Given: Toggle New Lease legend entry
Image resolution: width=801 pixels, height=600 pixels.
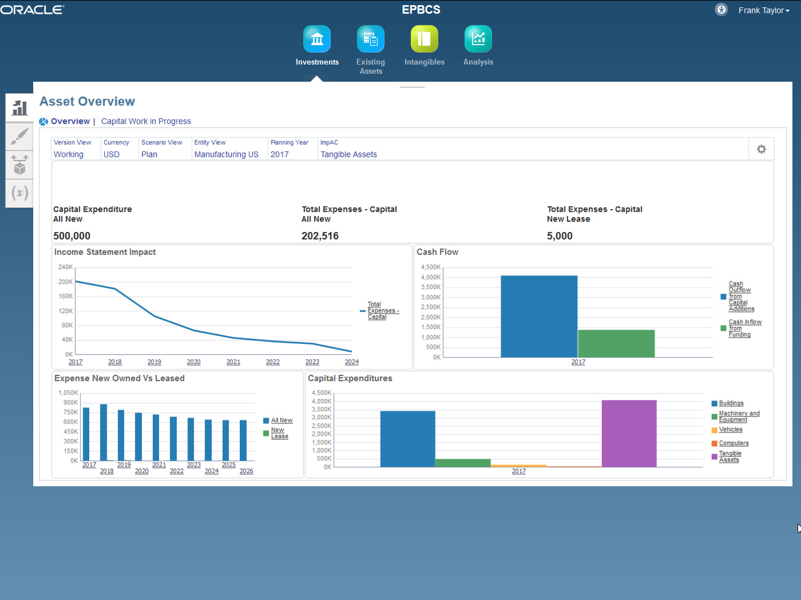Looking at the screenshot, I should coord(279,433).
